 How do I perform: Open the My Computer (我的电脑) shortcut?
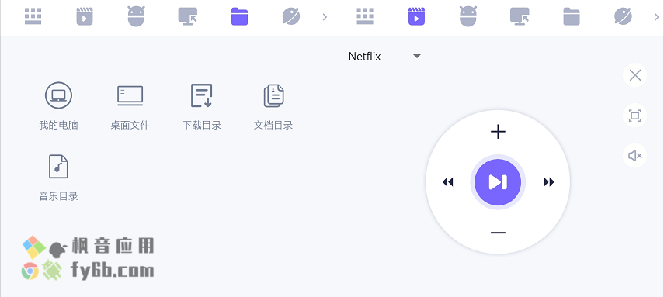click(58, 106)
